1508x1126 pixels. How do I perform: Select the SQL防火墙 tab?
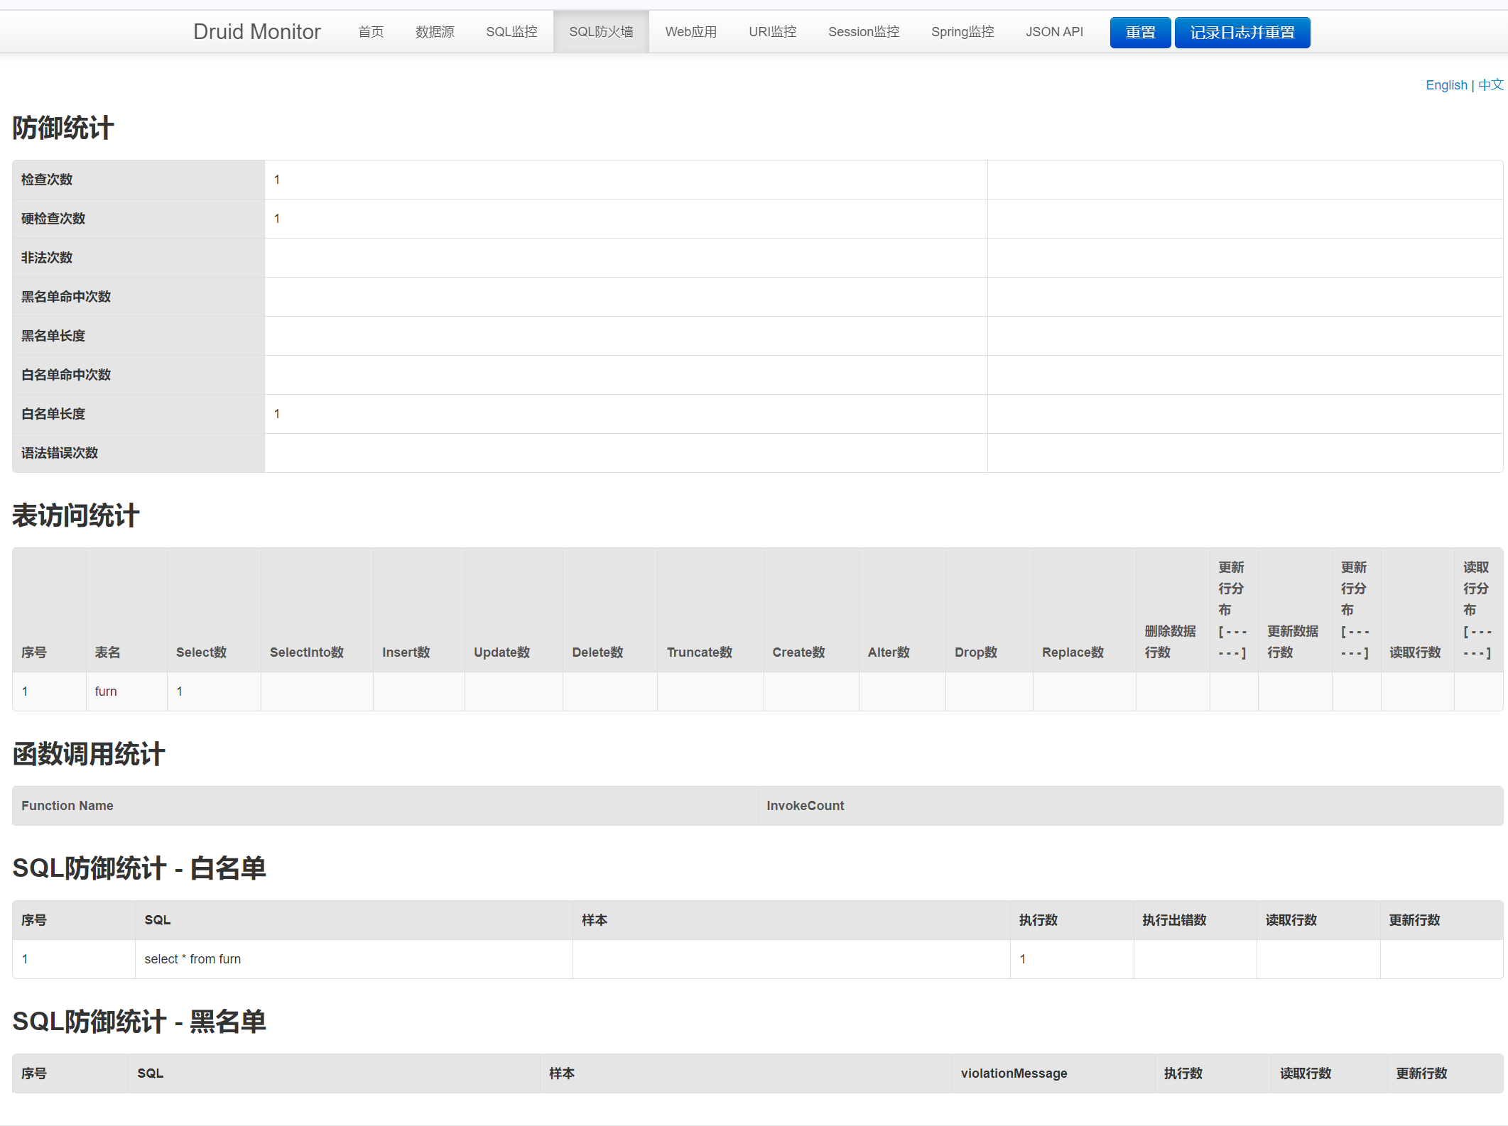pyautogui.click(x=600, y=32)
